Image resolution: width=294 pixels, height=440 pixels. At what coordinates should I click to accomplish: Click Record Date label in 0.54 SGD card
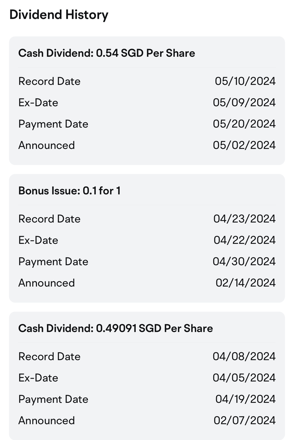tap(49, 81)
